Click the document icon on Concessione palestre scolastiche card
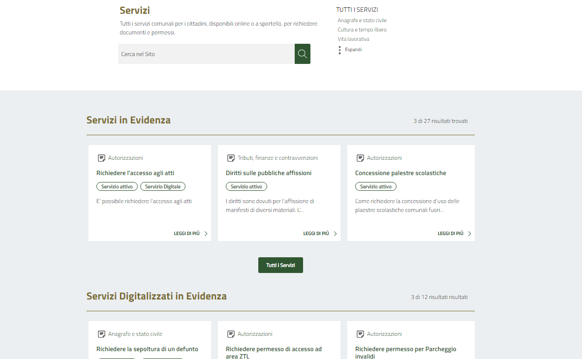The image size is (582, 359). 360,158
